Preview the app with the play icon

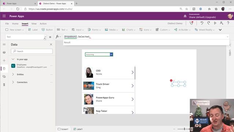(215, 23)
